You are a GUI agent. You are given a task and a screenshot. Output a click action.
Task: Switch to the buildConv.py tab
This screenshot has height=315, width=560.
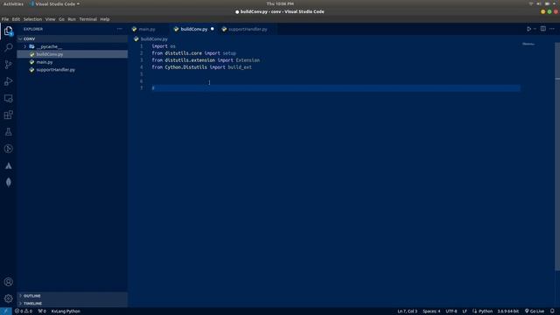click(x=193, y=29)
